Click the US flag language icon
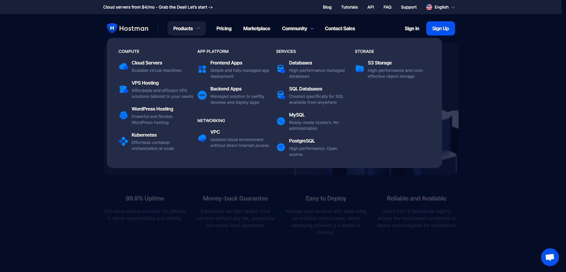 [429, 7]
